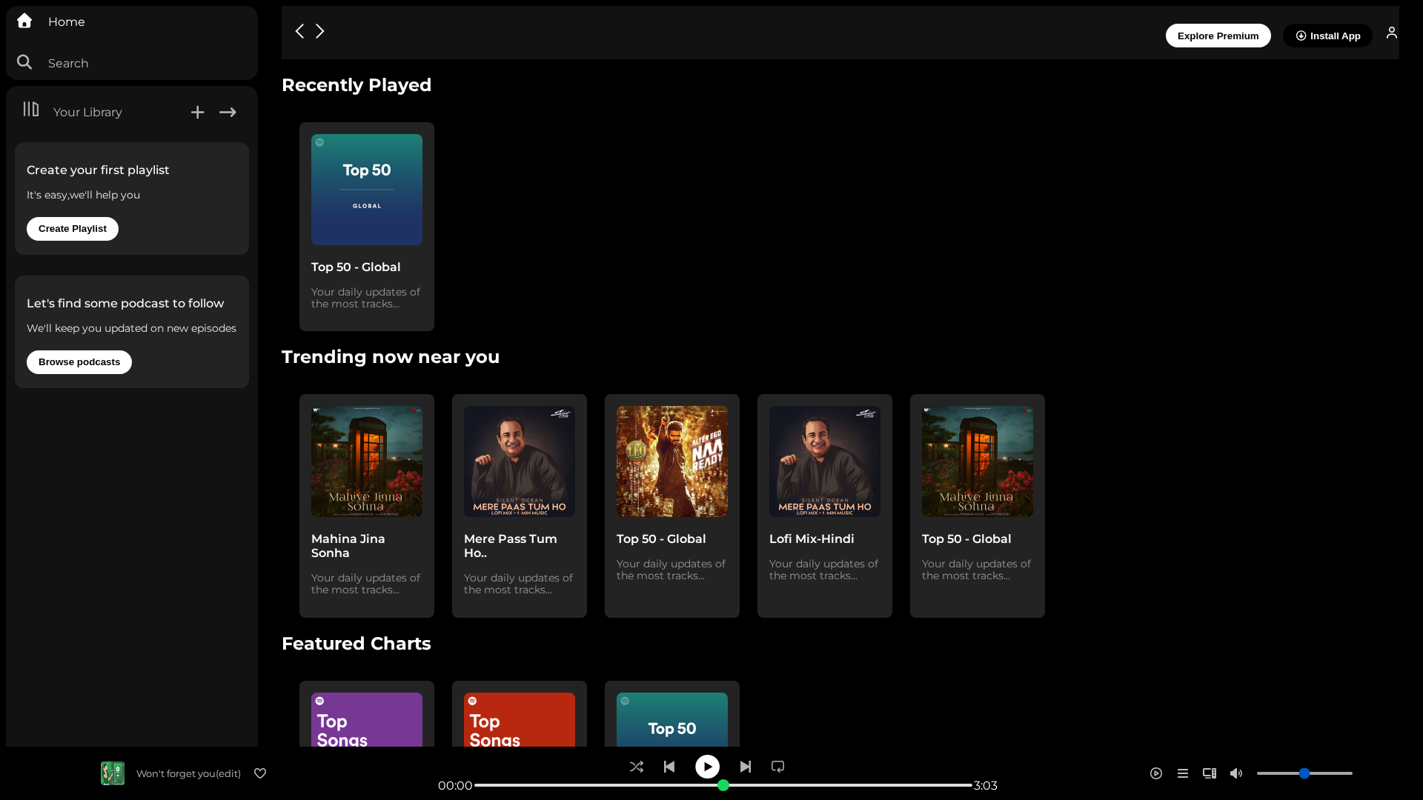This screenshot has width=1423, height=800.
Task: Toggle repeat mode
Action: pyautogui.click(x=777, y=767)
